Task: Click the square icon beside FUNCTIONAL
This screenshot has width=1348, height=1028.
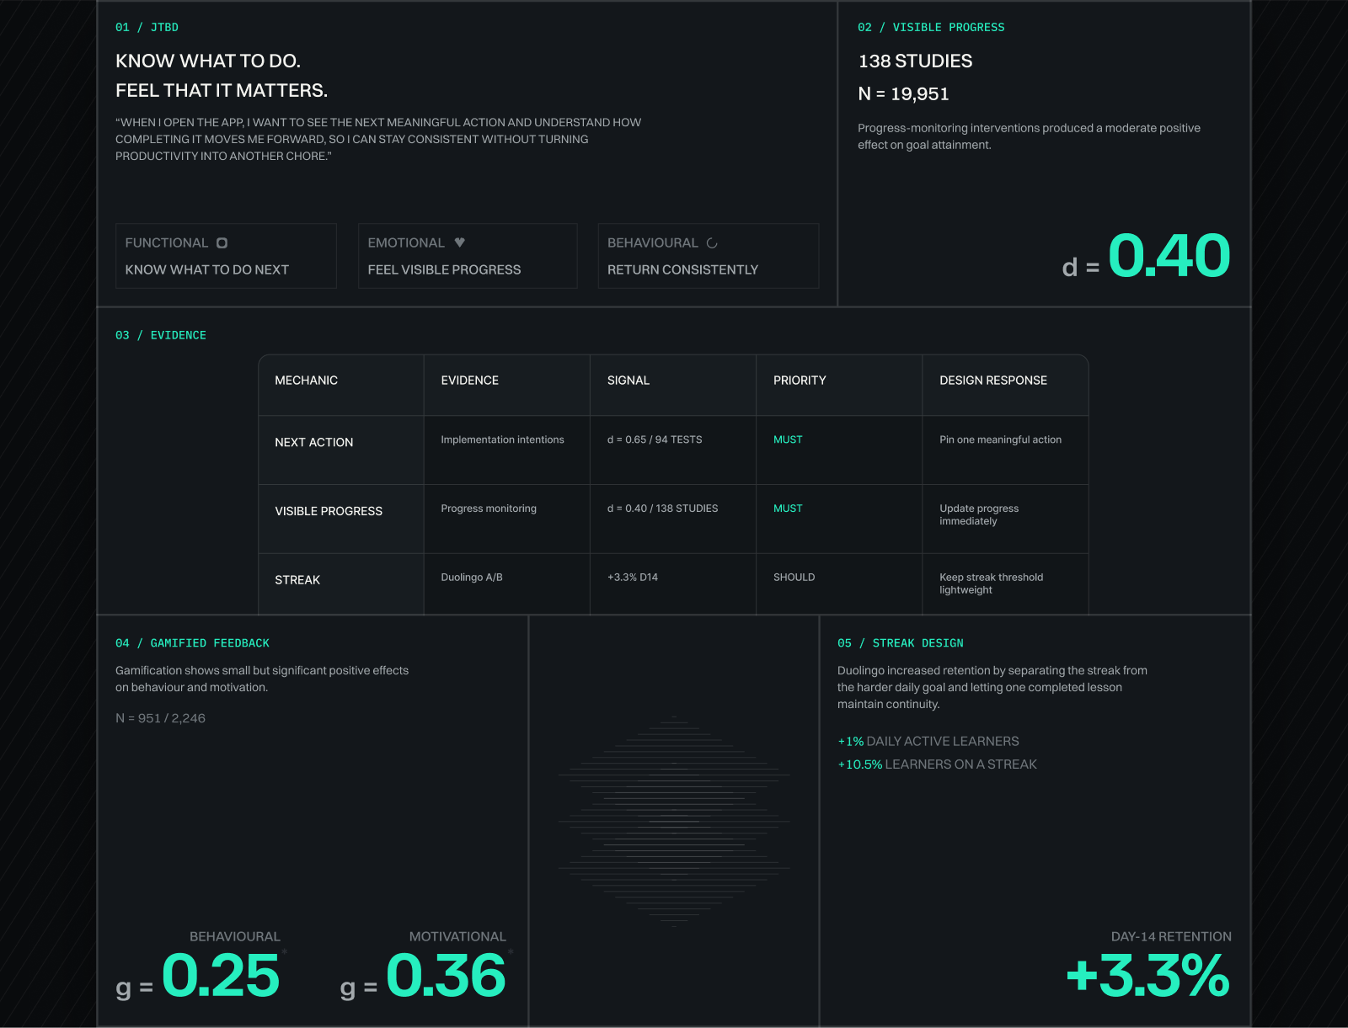Action: [222, 242]
